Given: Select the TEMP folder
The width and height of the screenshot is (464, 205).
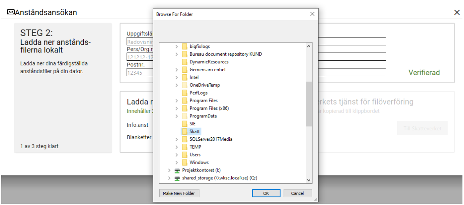Looking at the screenshot, I should 195,147.
